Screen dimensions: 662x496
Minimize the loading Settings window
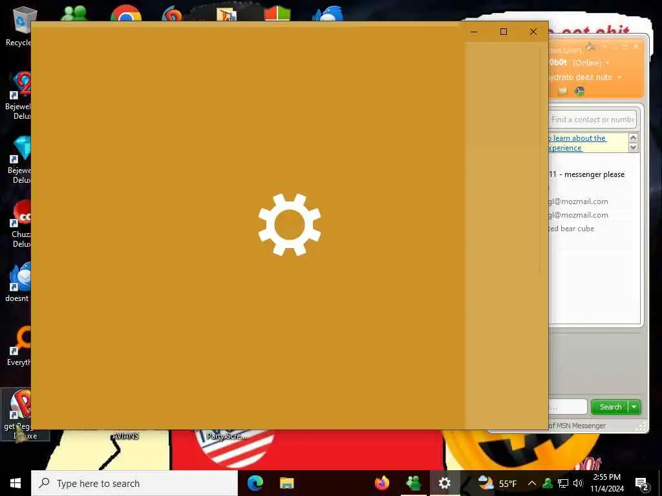pos(474,32)
